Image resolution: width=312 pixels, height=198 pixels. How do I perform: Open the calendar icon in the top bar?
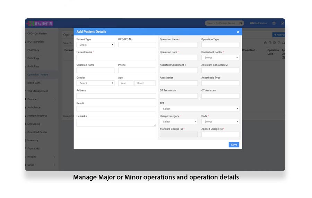tap(274, 23)
